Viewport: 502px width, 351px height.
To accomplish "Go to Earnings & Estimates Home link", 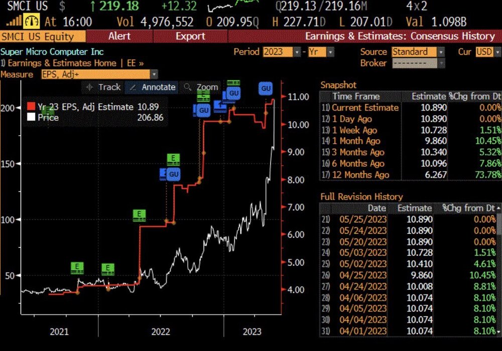I will click(x=61, y=63).
